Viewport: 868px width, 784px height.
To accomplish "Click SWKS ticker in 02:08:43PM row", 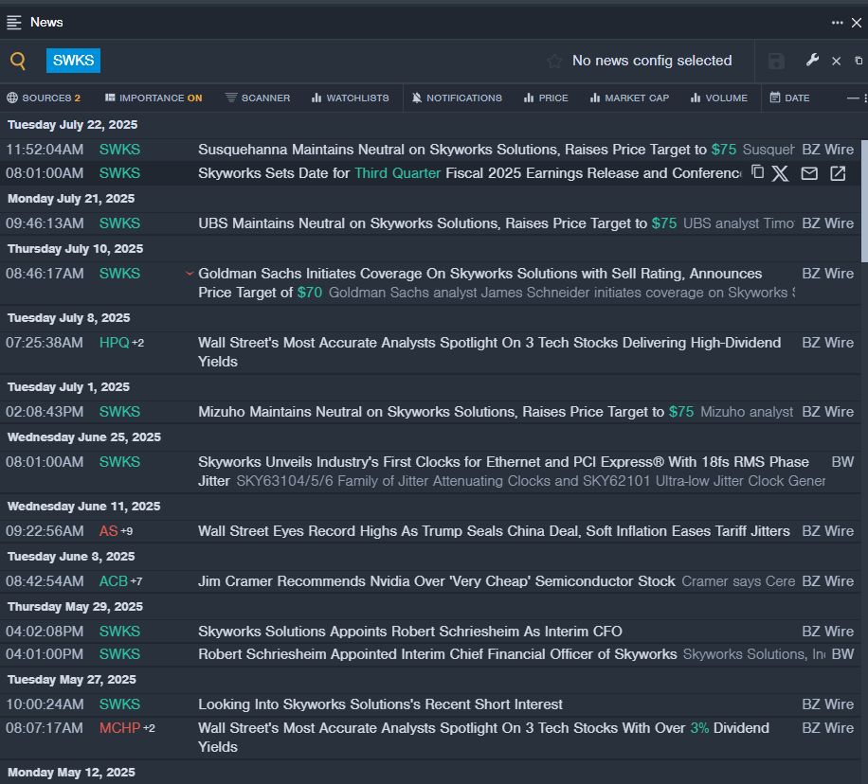I will [x=119, y=412].
